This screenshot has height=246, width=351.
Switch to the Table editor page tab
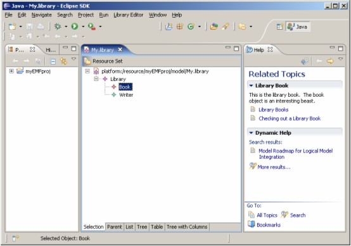[x=156, y=227]
